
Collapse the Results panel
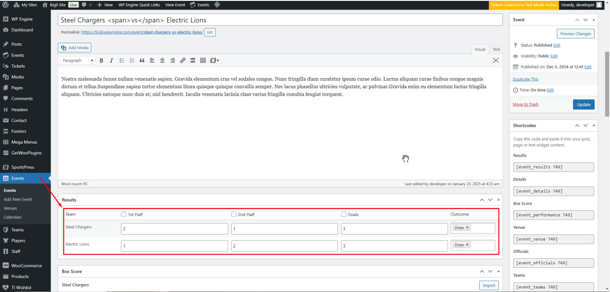(x=499, y=200)
